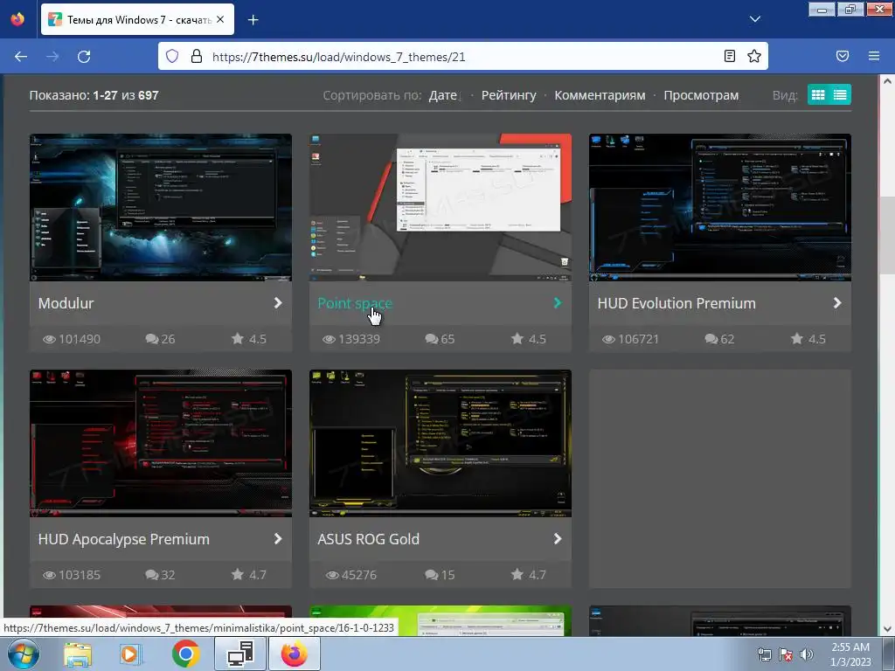Click rating star under HUD Apocalypse Premium
The height and width of the screenshot is (671, 895).
(238, 574)
